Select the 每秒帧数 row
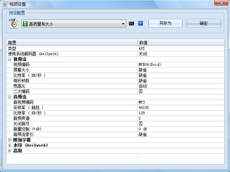This screenshot has width=230, height=172. point(115,81)
